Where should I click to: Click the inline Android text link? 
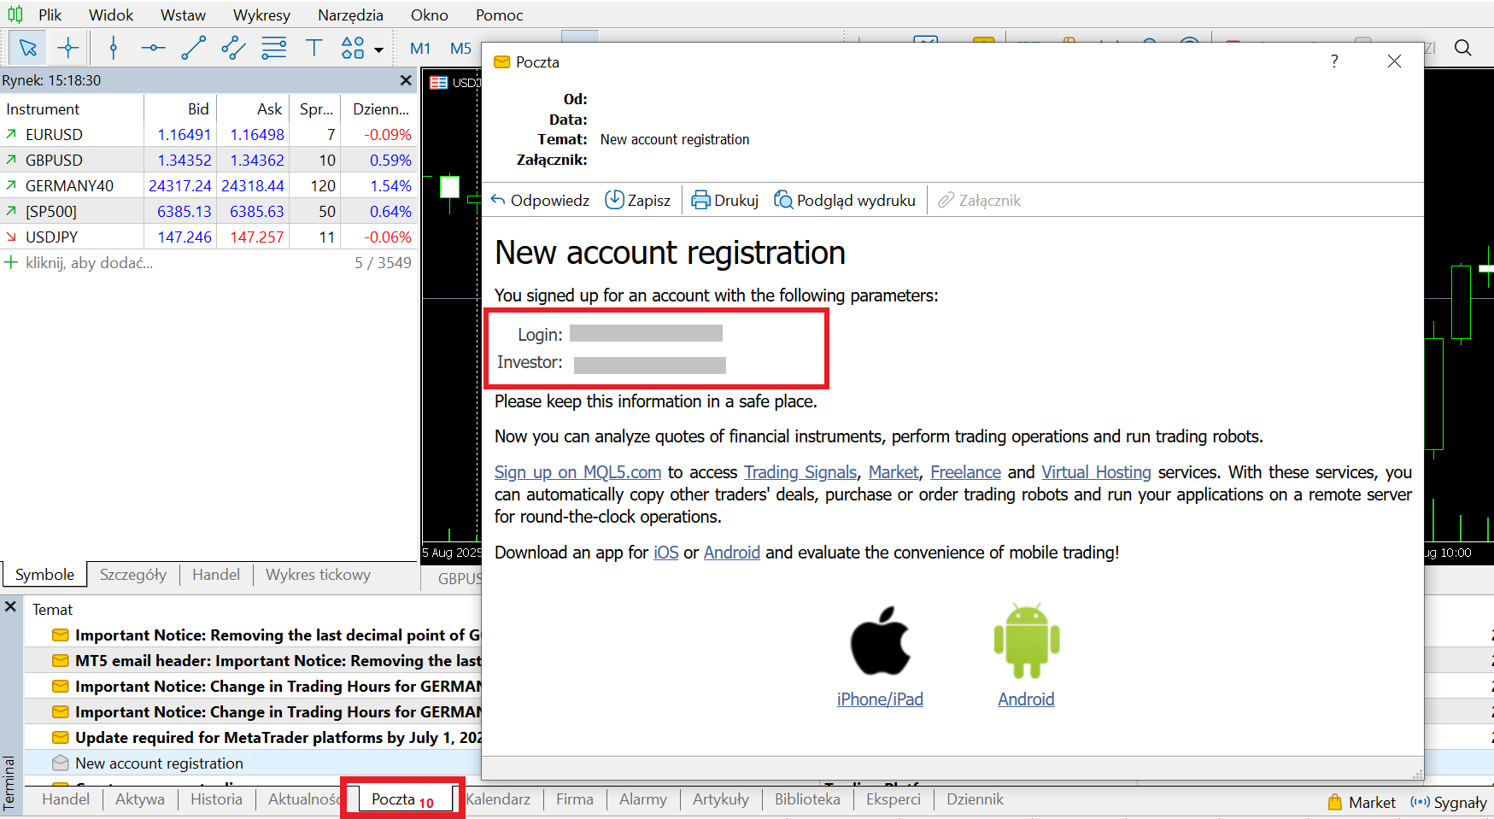point(732,553)
